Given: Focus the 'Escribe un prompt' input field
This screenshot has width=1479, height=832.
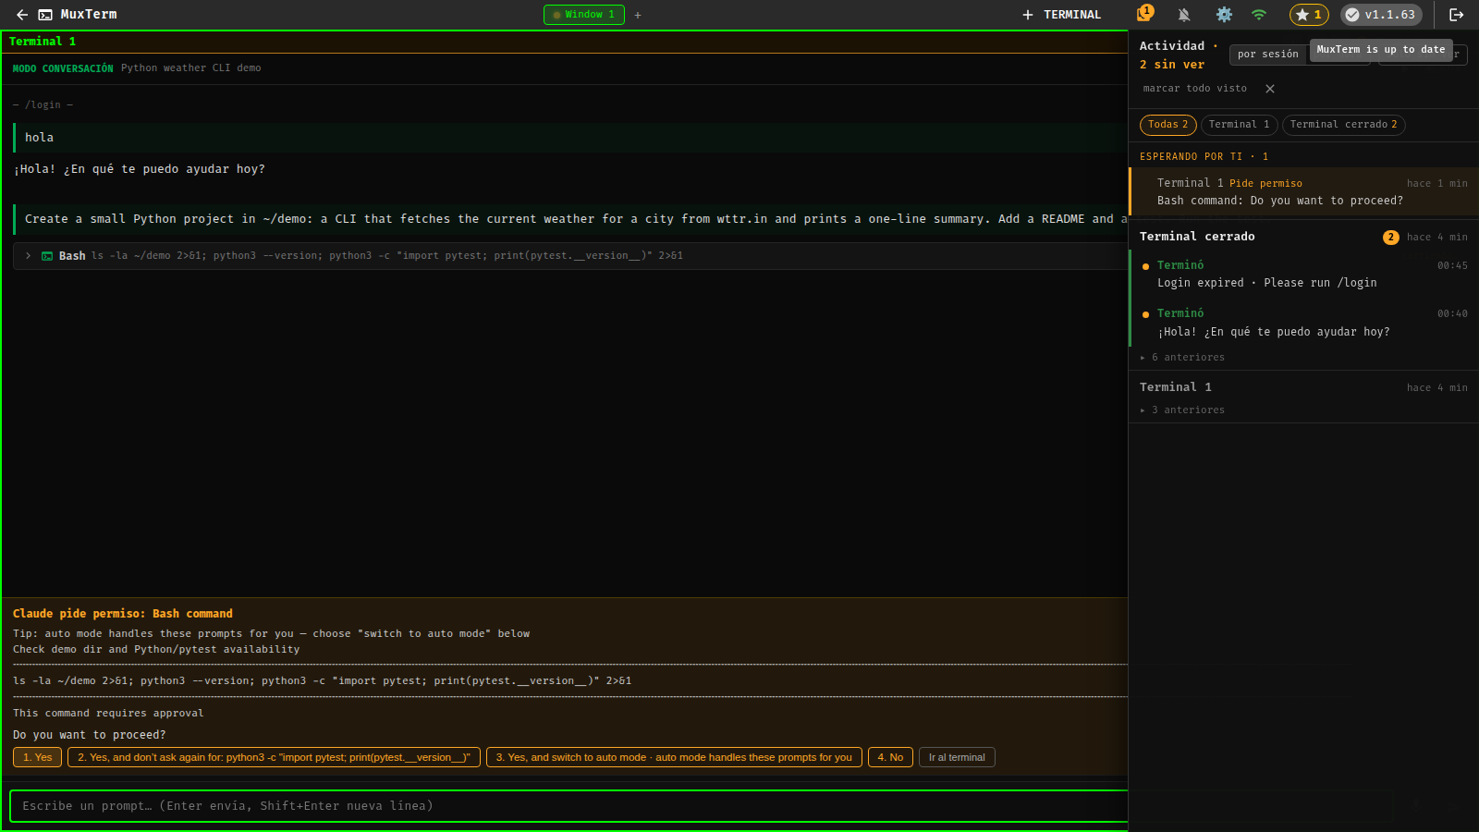Looking at the screenshot, I should [x=568, y=806].
